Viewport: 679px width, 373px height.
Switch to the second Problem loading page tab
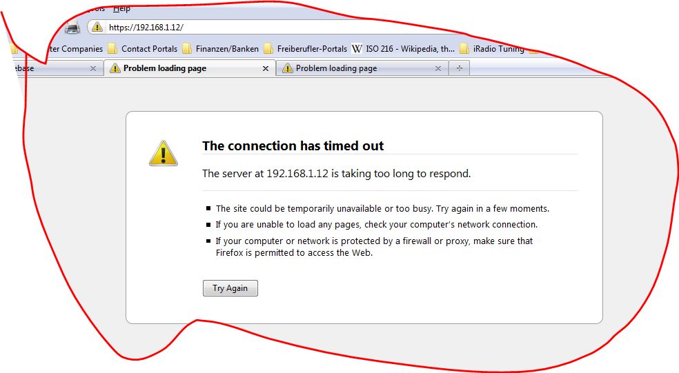click(336, 68)
